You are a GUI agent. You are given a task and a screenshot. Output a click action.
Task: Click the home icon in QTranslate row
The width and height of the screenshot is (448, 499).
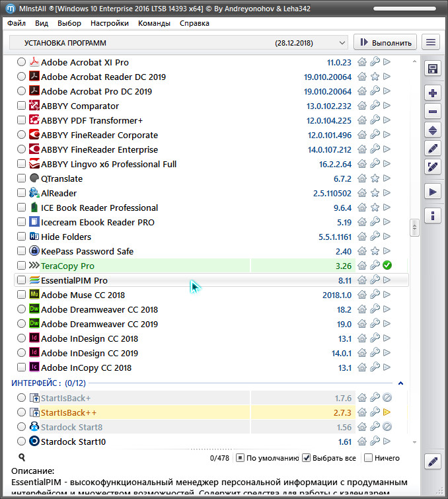click(362, 178)
